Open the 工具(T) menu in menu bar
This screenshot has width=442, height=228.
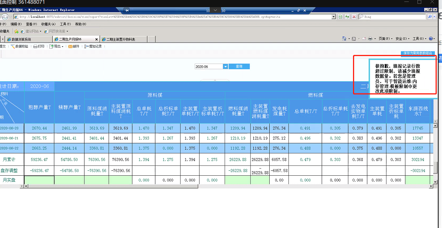(x=65, y=24)
